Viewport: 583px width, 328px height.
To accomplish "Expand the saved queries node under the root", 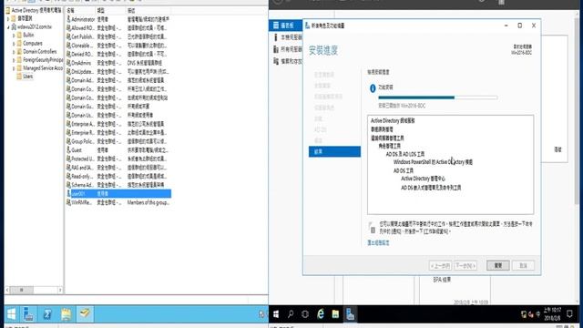I will (x=8, y=18).
